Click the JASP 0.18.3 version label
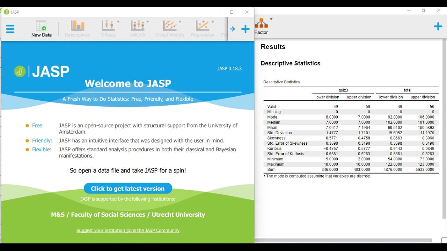The height and width of the screenshot is (251, 447). (229, 69)
